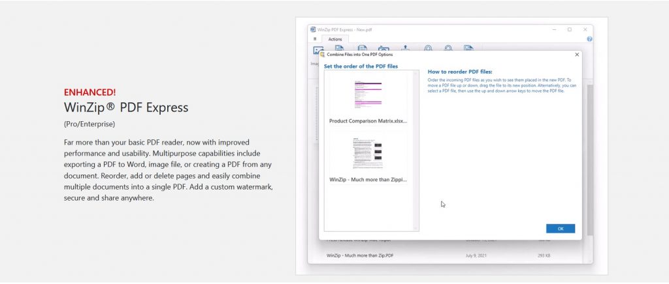Viewport: 669px width, 284px height.
Task: Click the upload arrow icon in the toolbar
Action: 405,48
